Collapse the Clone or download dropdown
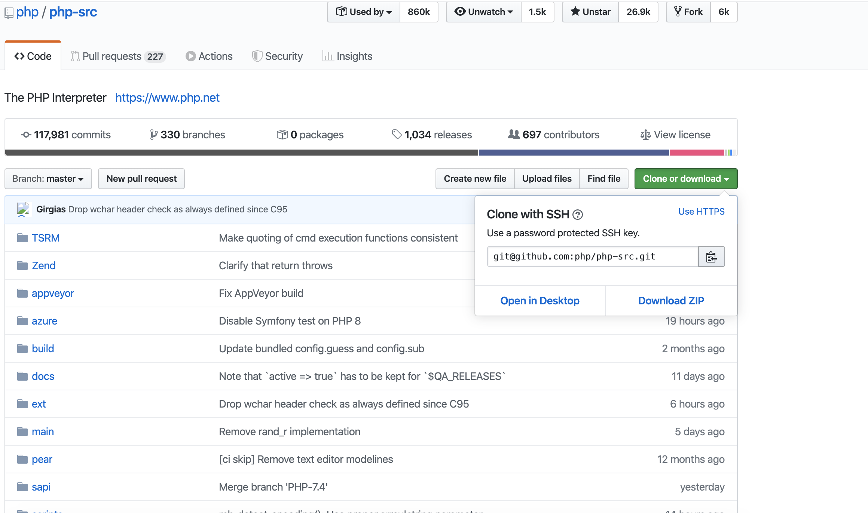This screenshot has width=868, height=513. (x=686, y=179)
